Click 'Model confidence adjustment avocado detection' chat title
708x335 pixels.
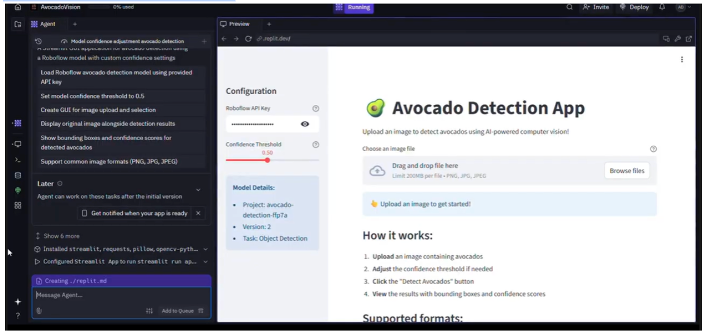(x=127, y=41)
